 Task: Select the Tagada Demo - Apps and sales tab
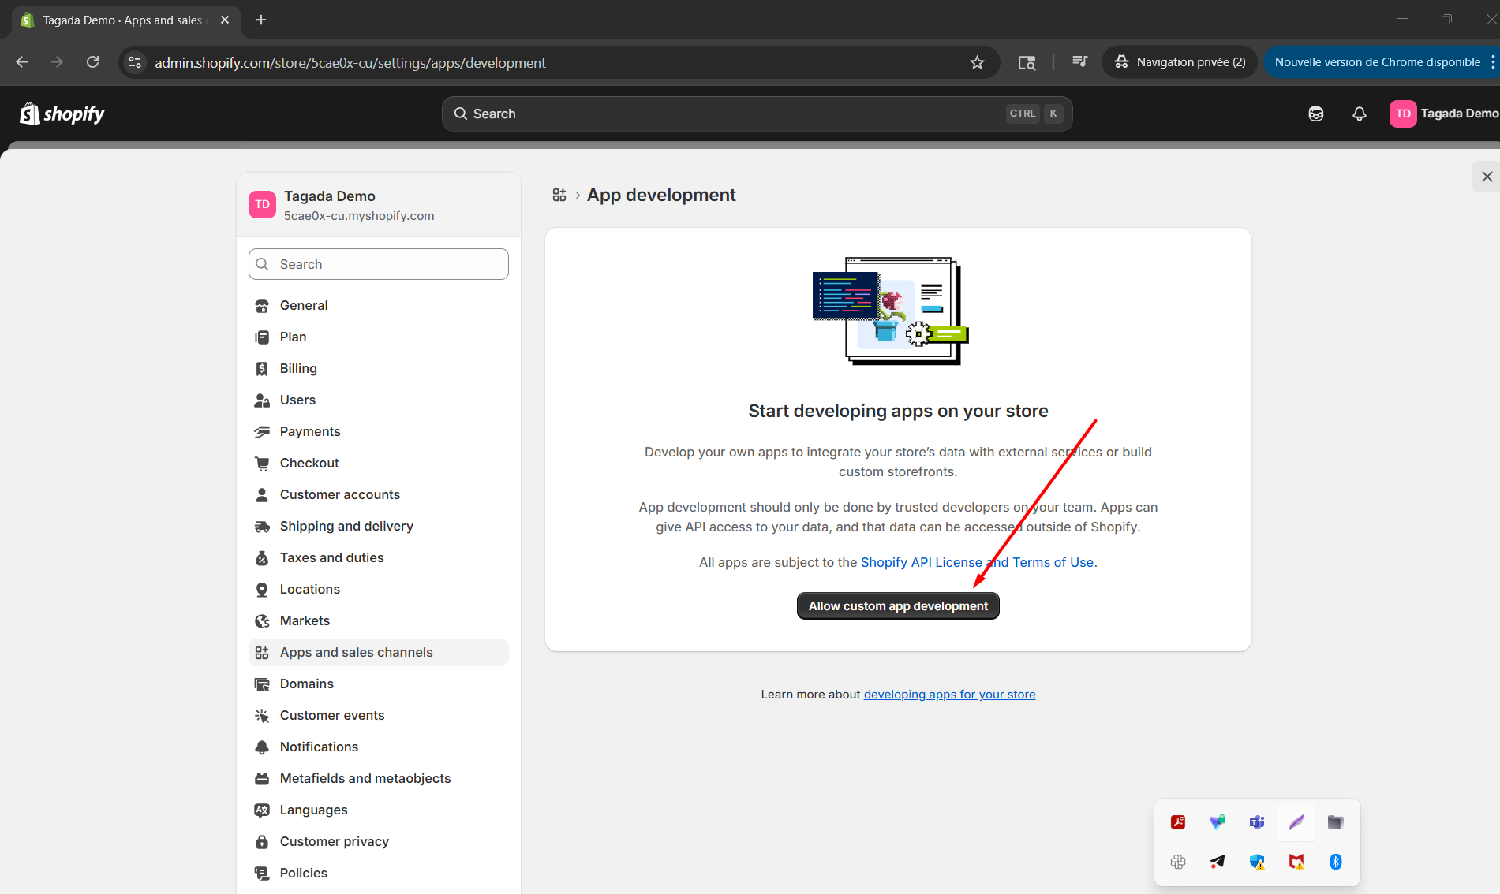125,20
